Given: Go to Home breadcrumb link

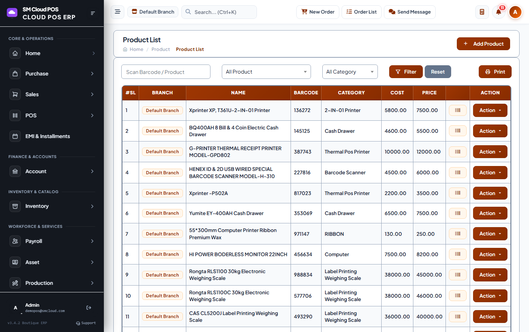Looking at the screenshot, I should click(x=133, y=49).
